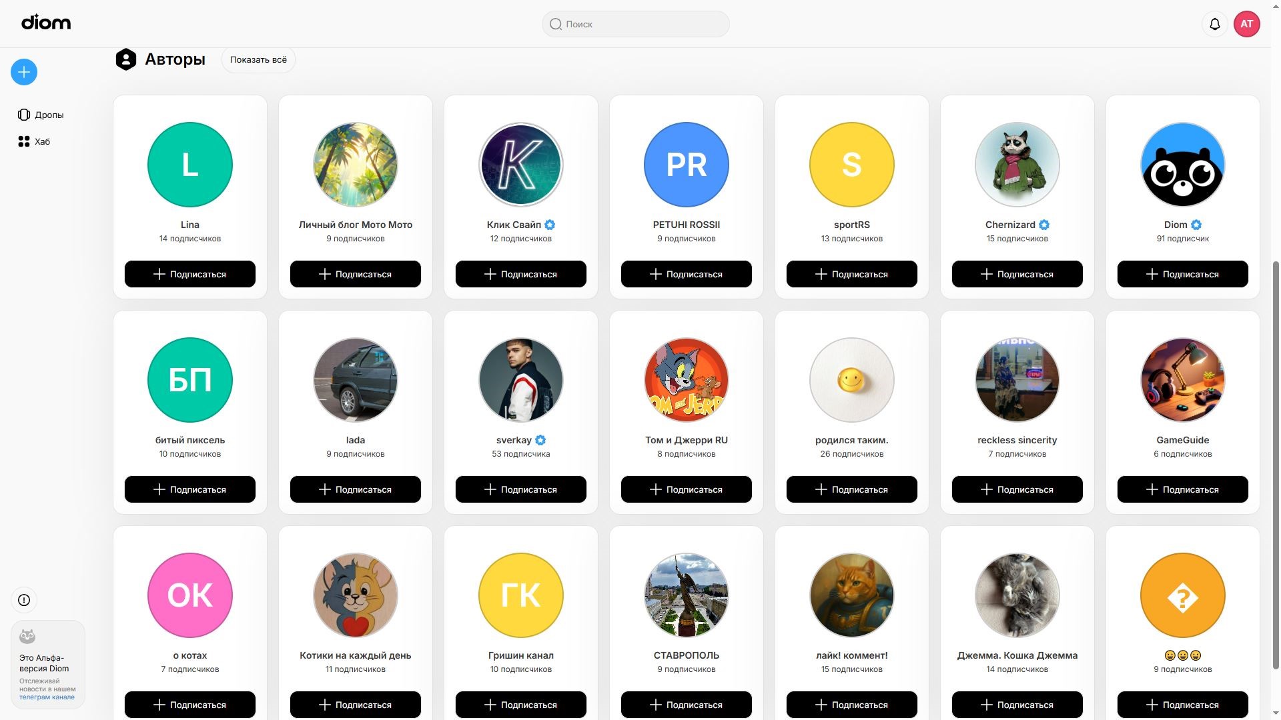Open the AT profile avatar menu
Image resolution: width=1281 pixels, height=720 pixels.
tap(1246, 24)
